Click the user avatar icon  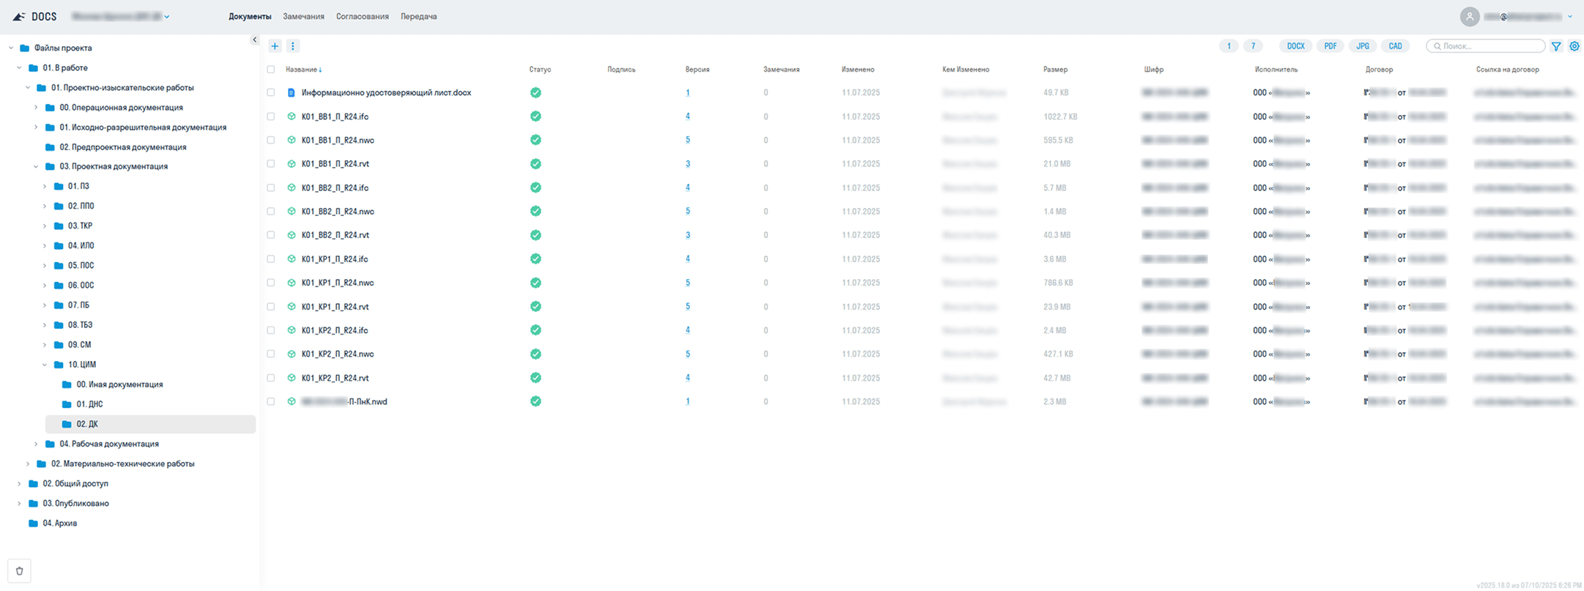point(1469,17)
